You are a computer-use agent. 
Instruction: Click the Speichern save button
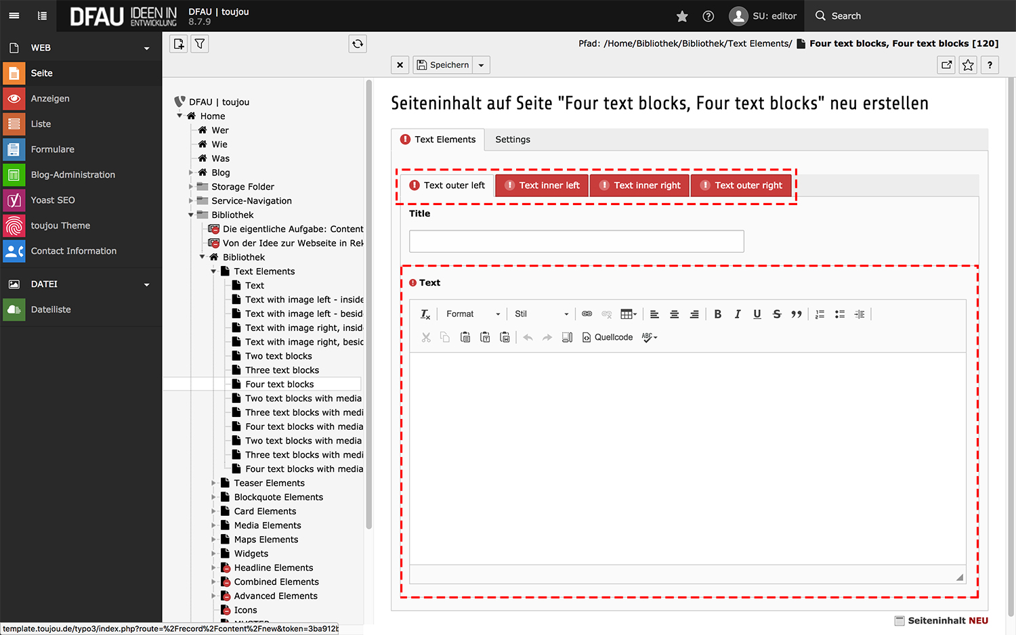pyautogui.click(x=443, y=65)
